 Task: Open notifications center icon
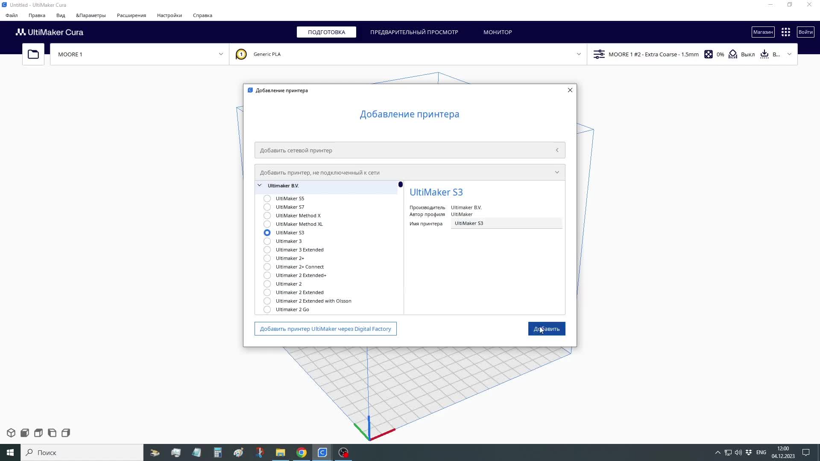(806, 452)
